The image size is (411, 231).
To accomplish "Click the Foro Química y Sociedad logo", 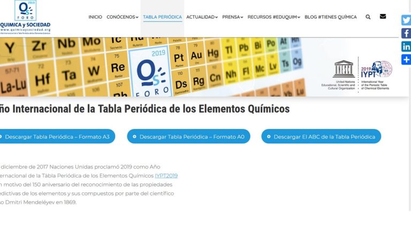I will 25,18.
